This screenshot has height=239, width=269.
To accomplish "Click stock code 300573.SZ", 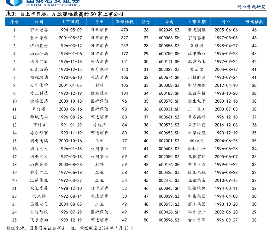I will (169, 125).
